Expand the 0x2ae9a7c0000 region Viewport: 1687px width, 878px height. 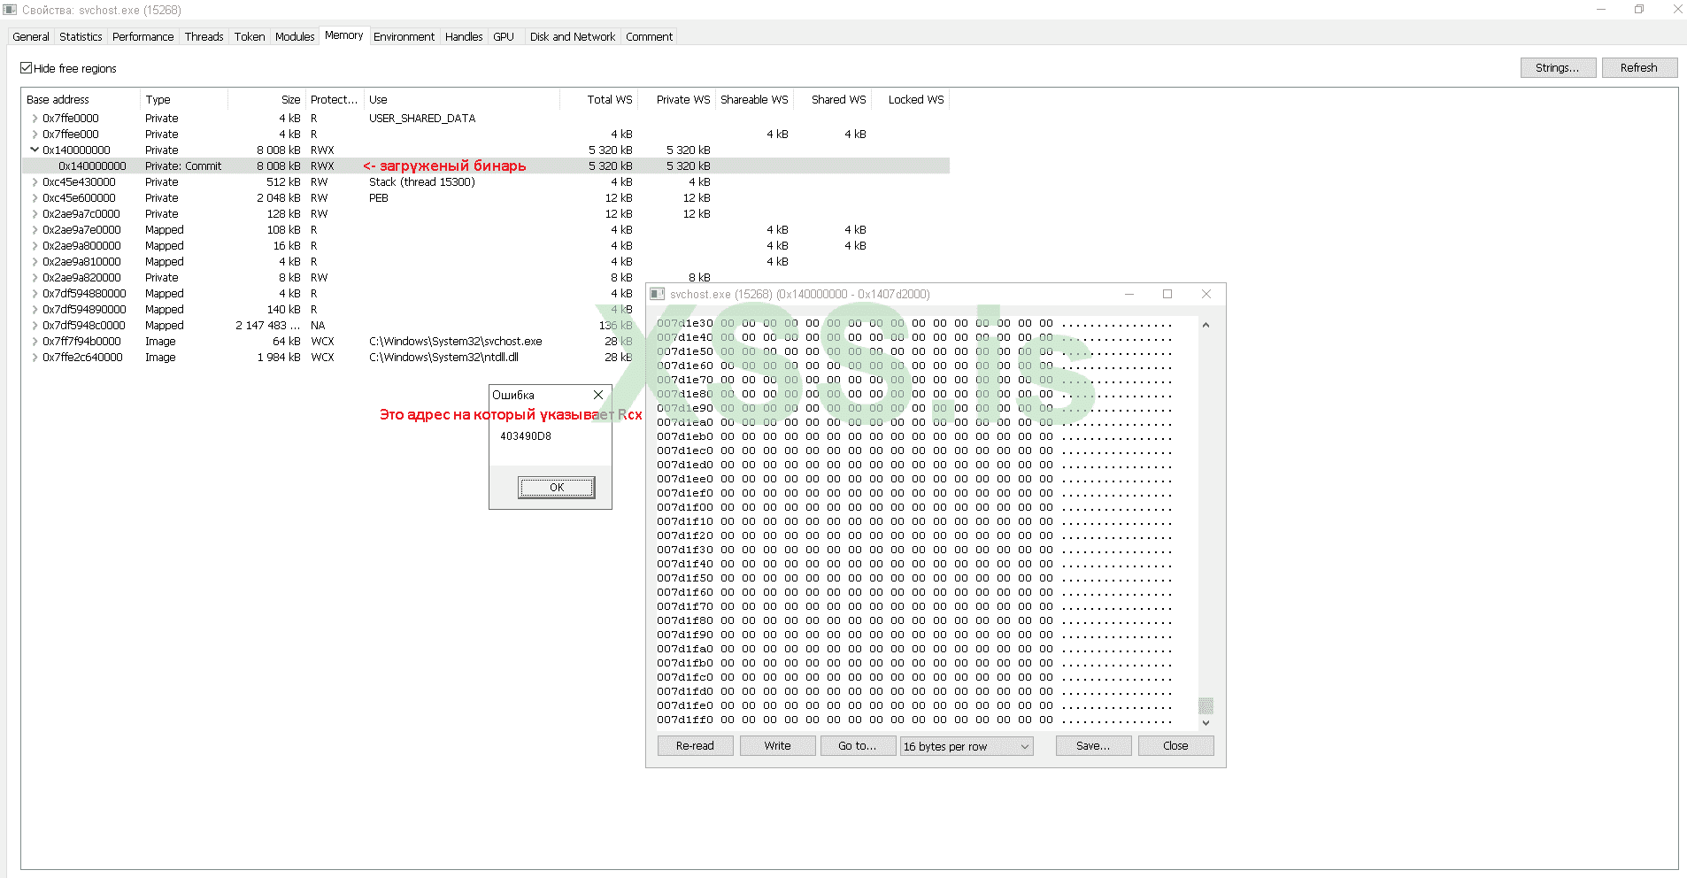[35, 214]
